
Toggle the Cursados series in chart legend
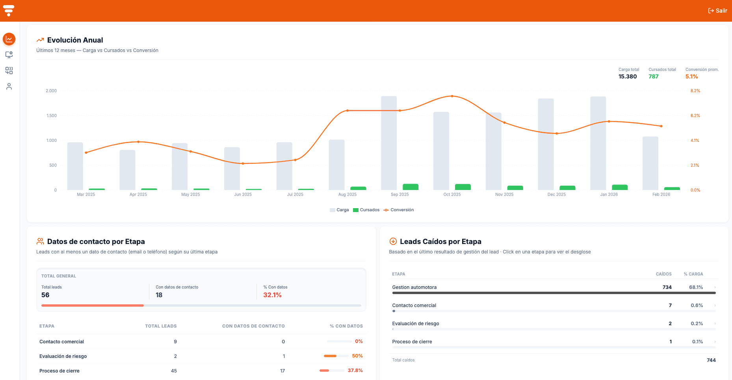coord(366,210)
